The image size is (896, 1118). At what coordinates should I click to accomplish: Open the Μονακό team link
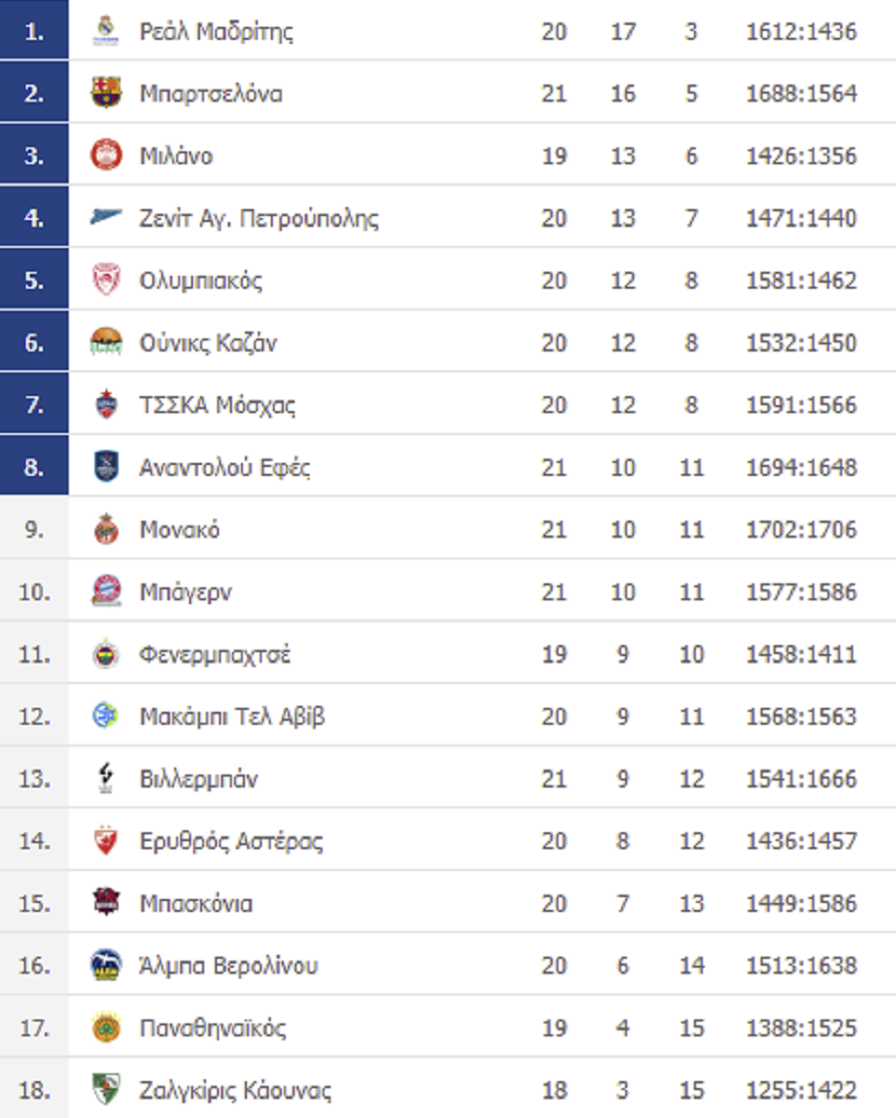(179, 529)
